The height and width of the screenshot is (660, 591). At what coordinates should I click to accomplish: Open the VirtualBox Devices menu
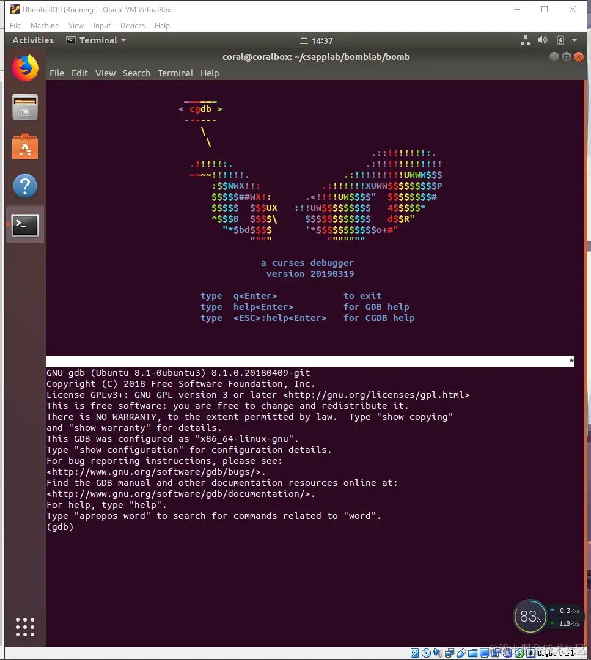(x=133, y=26)
